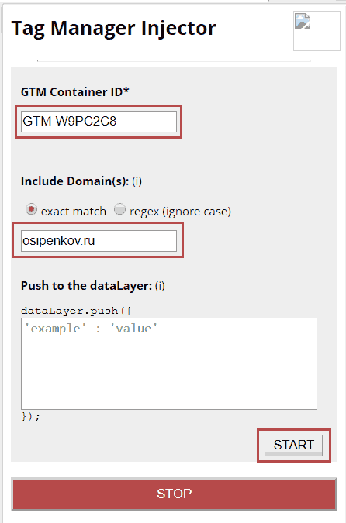Click the dataLayer.push({ code text
346x523 pixels.
pos(76,311)
